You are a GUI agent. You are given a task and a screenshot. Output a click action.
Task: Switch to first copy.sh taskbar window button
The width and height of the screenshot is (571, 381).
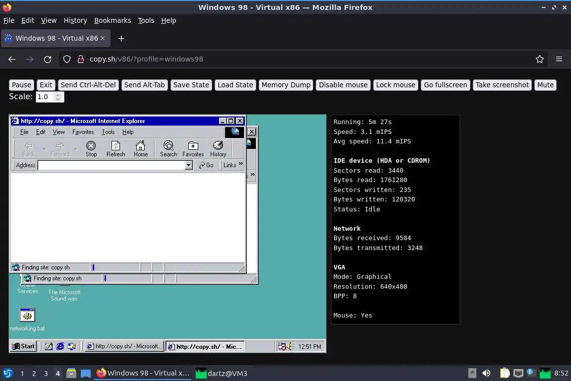tap(124, 346)
